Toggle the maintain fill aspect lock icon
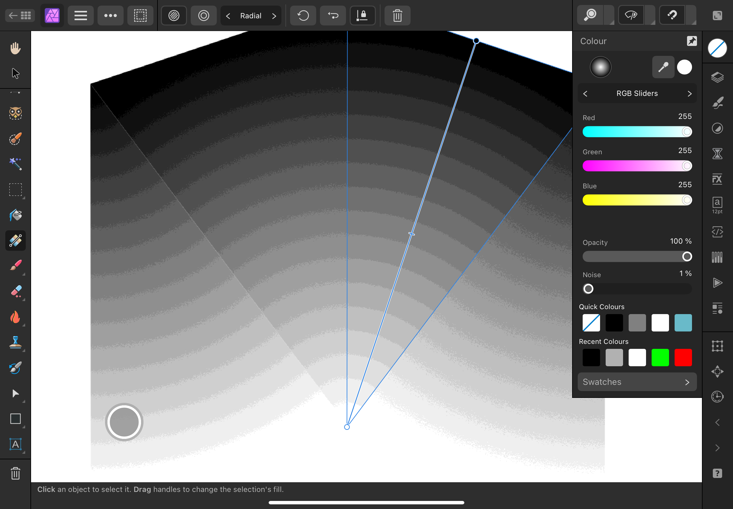 (x=363, y=15)
